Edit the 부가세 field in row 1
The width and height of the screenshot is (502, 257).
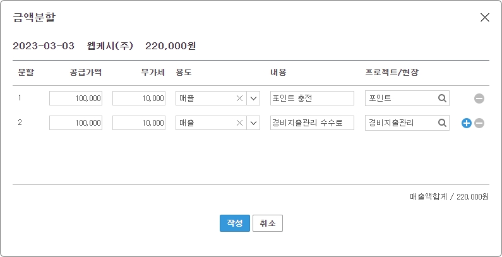point(139,99)
